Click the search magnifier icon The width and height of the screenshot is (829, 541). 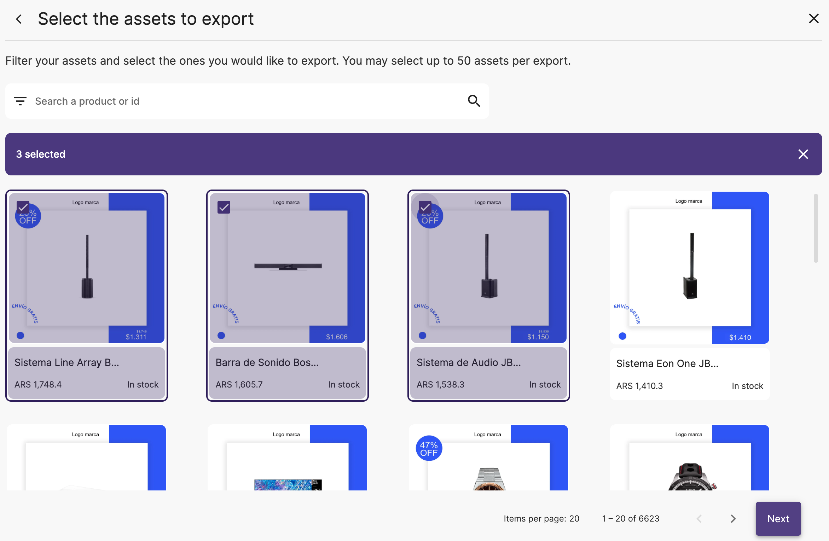(x=474, y=101)
